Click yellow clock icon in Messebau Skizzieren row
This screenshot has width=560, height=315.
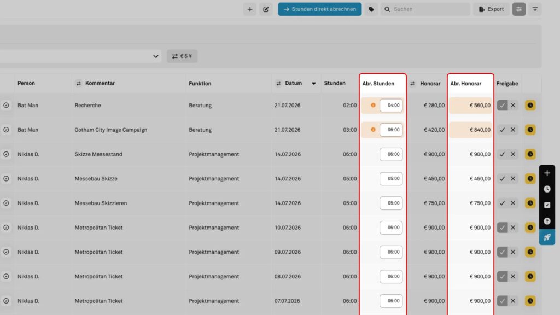click(530, 203)
